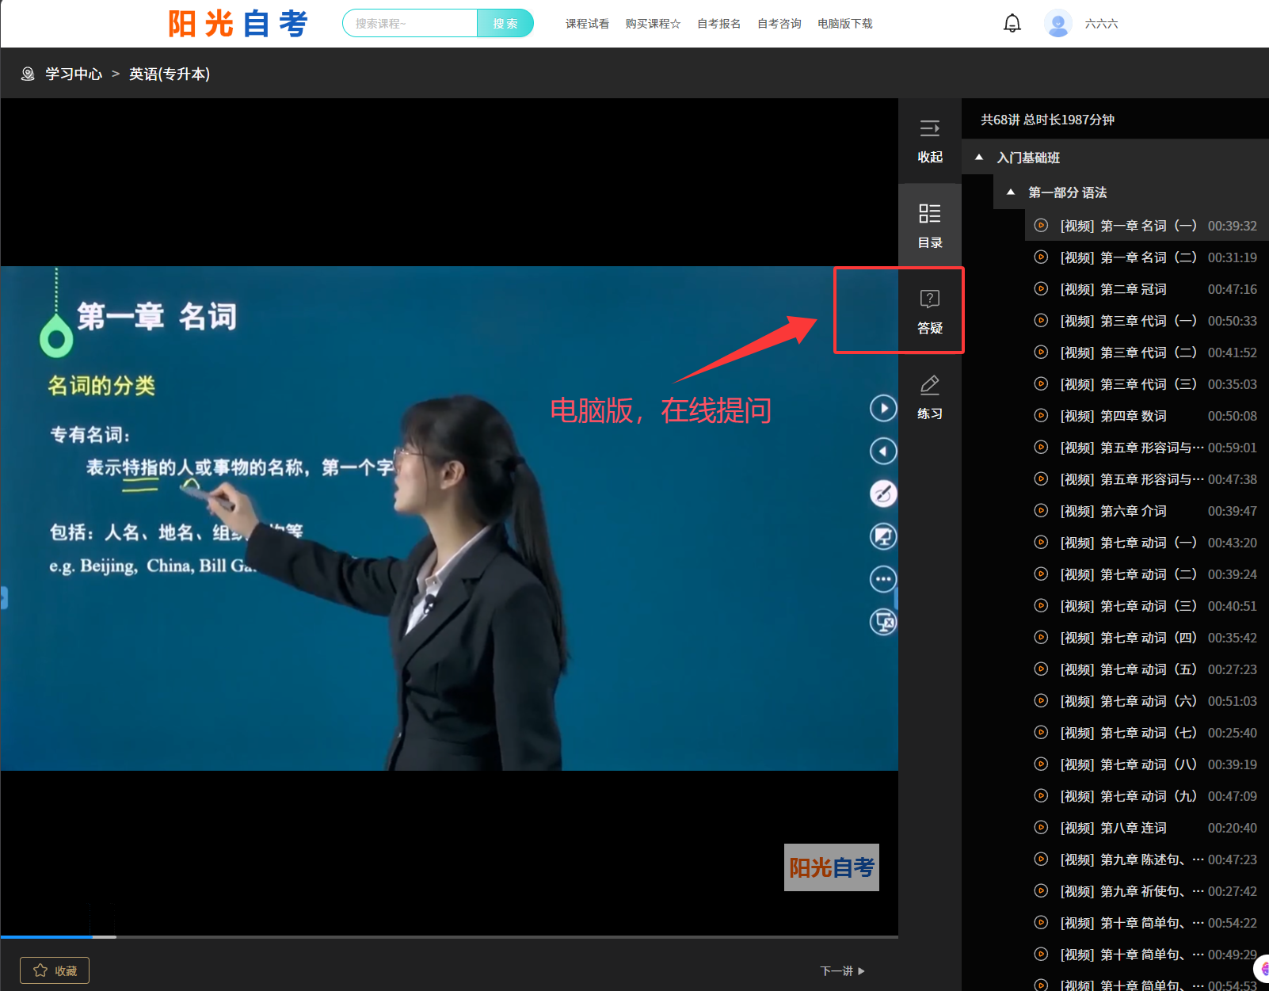The image size is (1269, 991).
Task: Open the 答疑 Q&A panel
Action: pyautogui.click(x=929, y=311)
